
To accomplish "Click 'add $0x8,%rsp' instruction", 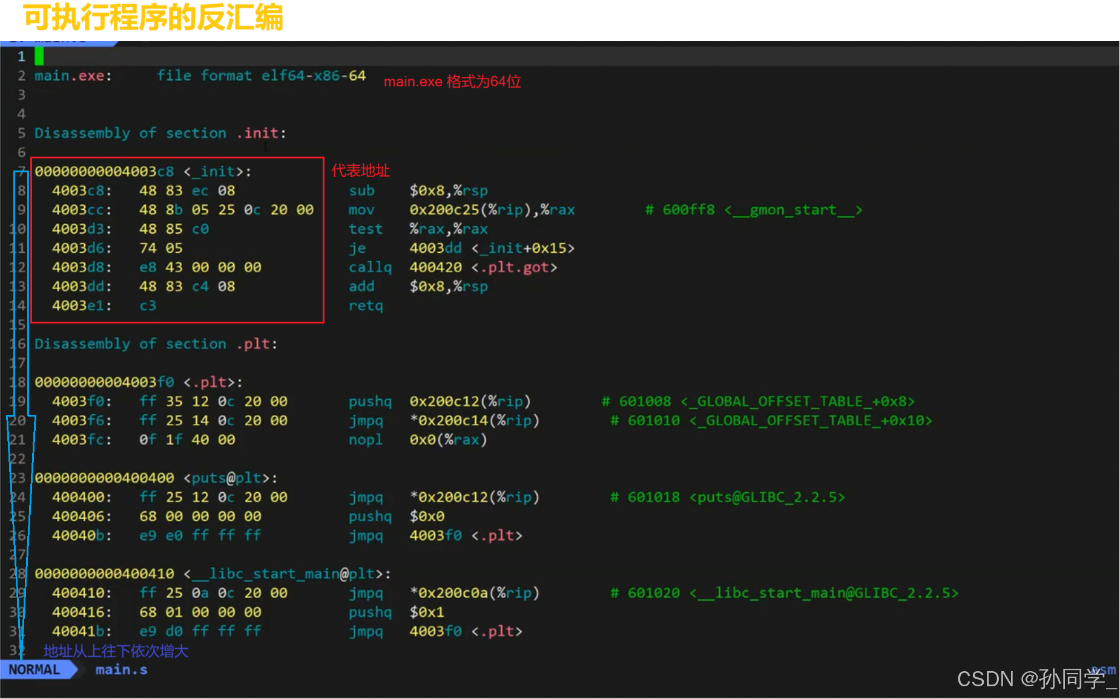I will tap(418, 287).
